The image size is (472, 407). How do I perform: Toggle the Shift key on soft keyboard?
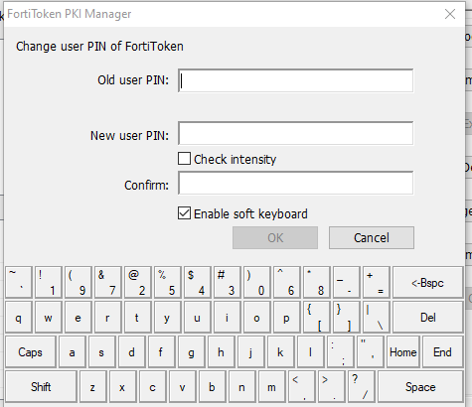pyautogui.click(x=41, y=386)
